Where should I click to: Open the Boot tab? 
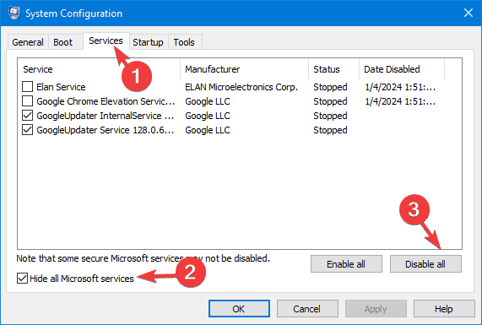coord(63,42)
